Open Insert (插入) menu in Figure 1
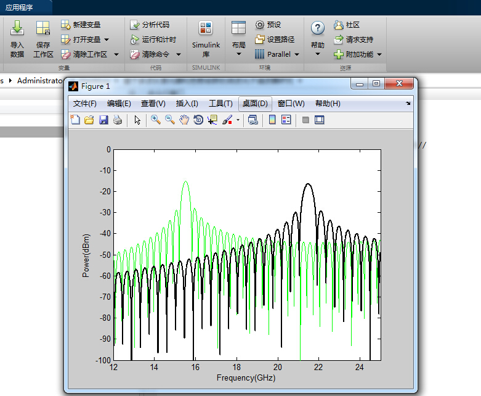 187,104
